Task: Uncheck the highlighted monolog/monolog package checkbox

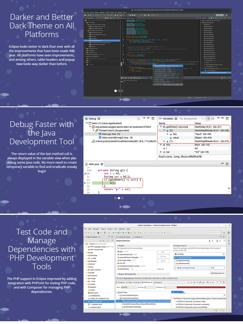Action: pyautogui.click(x=175, y=258)
